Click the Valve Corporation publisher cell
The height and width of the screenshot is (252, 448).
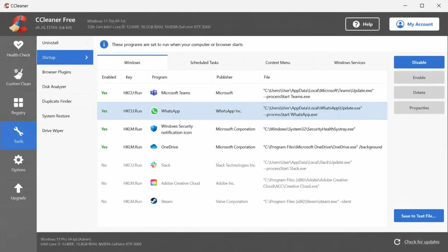pyautogui.click(x=232, y=202)
